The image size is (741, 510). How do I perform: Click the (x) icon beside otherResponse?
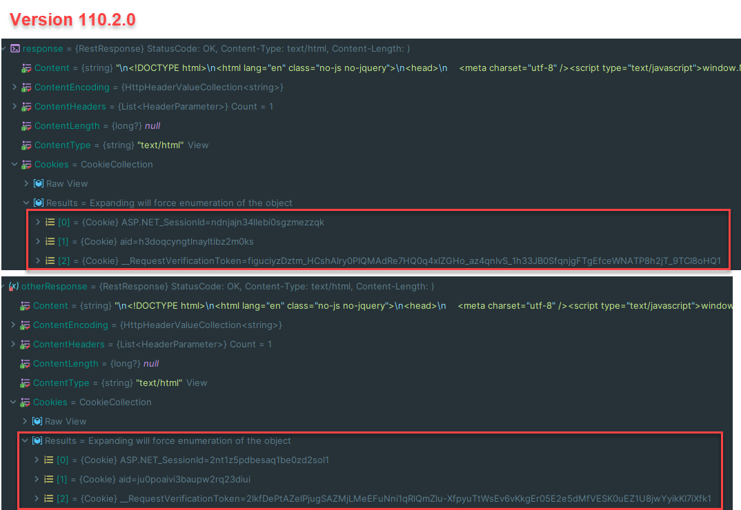(x=15, y=286)
